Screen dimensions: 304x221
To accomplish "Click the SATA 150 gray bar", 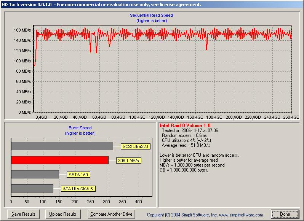I will [35, 174].
